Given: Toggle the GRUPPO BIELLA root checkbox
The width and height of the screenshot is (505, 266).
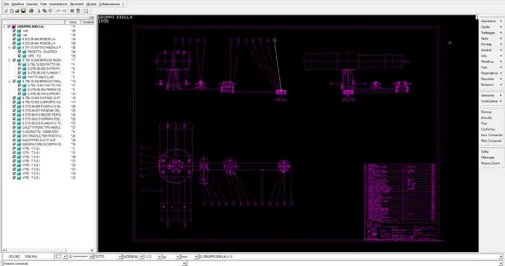Looking at the screenshot, I should pos(8,26).
